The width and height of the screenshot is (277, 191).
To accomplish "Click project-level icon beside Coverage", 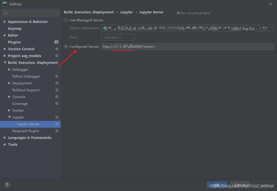I will click(57, 103).
